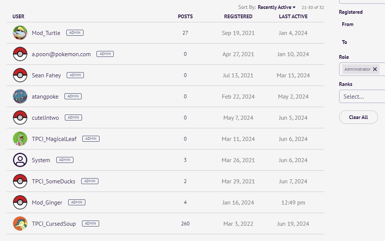Image resolution: width=385 pixels, height=241 pixels.
Task: Click the Mar 3, 2022 registered date
Action: point(238,224)
